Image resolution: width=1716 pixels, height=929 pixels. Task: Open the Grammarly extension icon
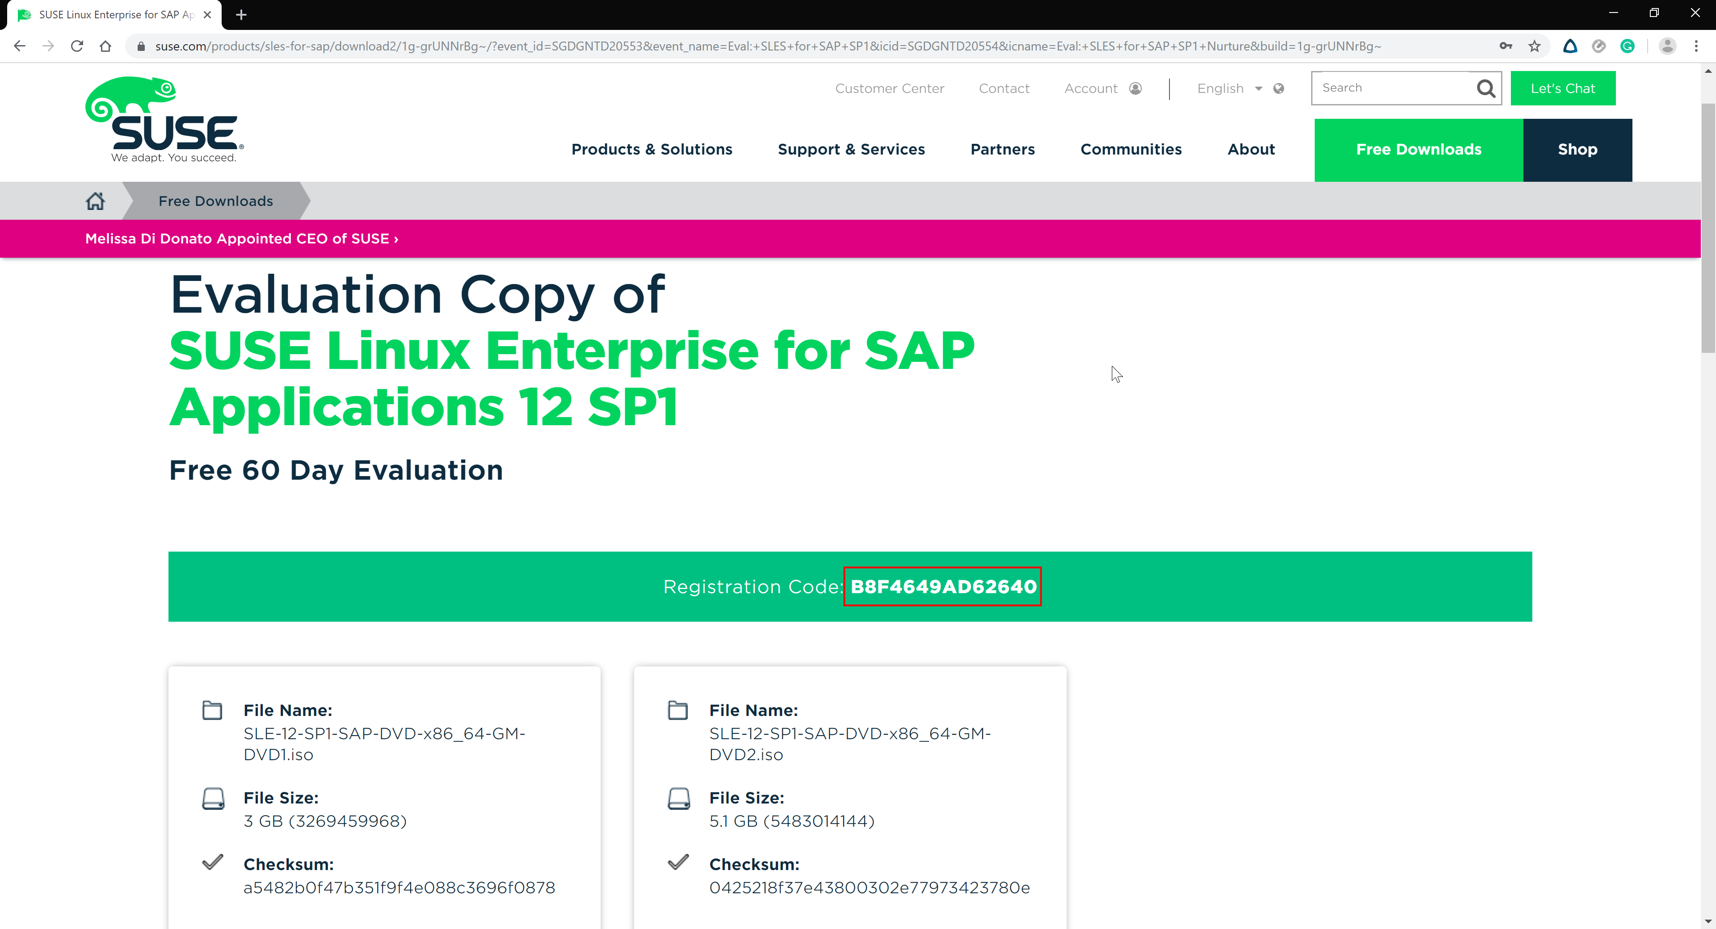coord(1628,46)
